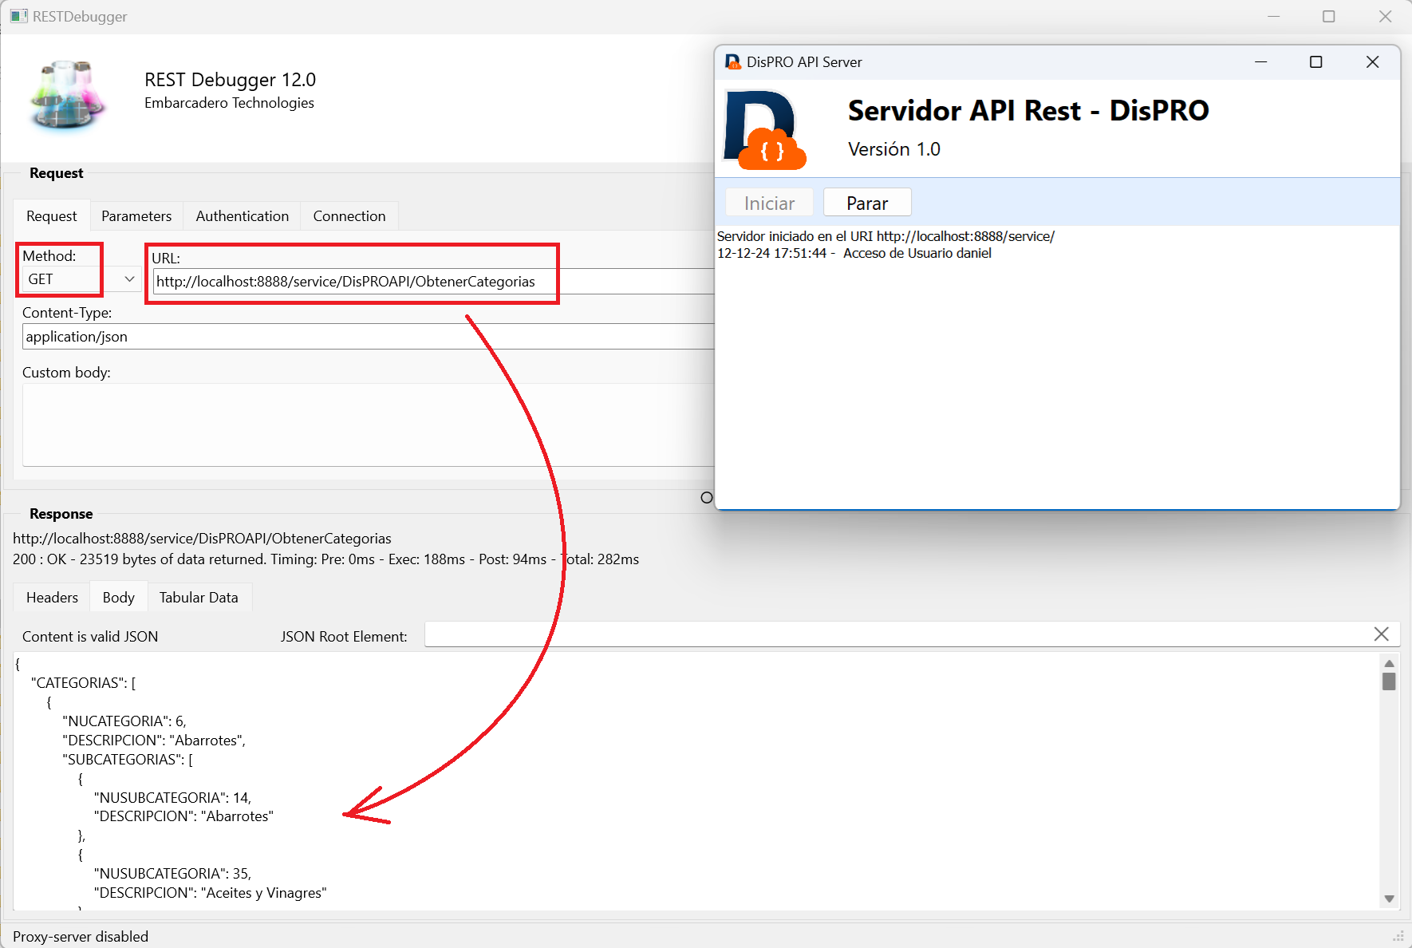Click the Content-Type field
This screenshot has height=948, width=1412.
pyautogui.click(x=368, y=336)
